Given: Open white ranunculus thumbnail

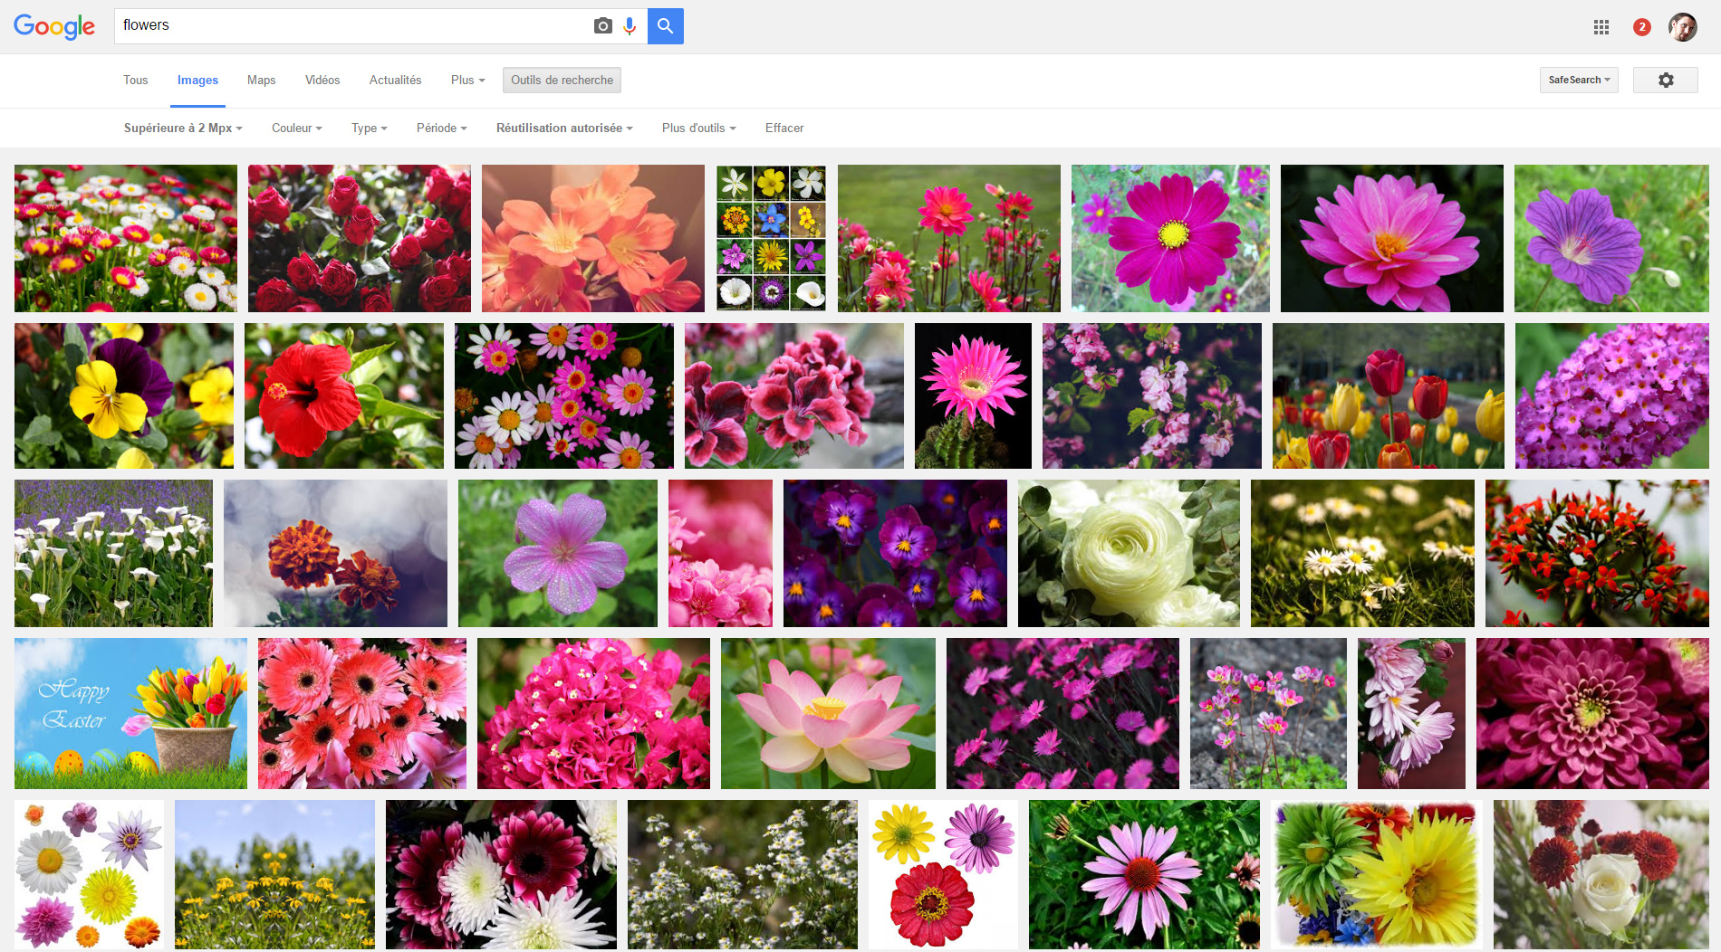Looking at the screenshot, I should (1129, 553).
